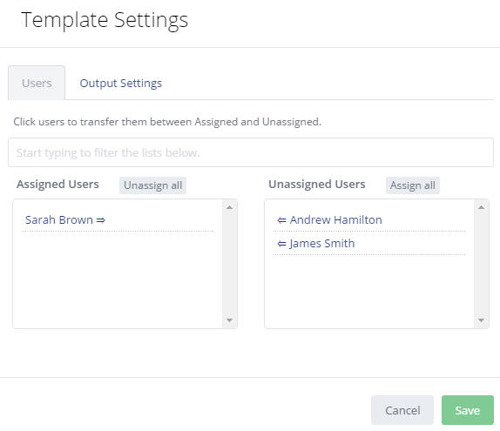Click the Assigned Users list scrollbar track
Screen dimensions: 500x431
229,264
